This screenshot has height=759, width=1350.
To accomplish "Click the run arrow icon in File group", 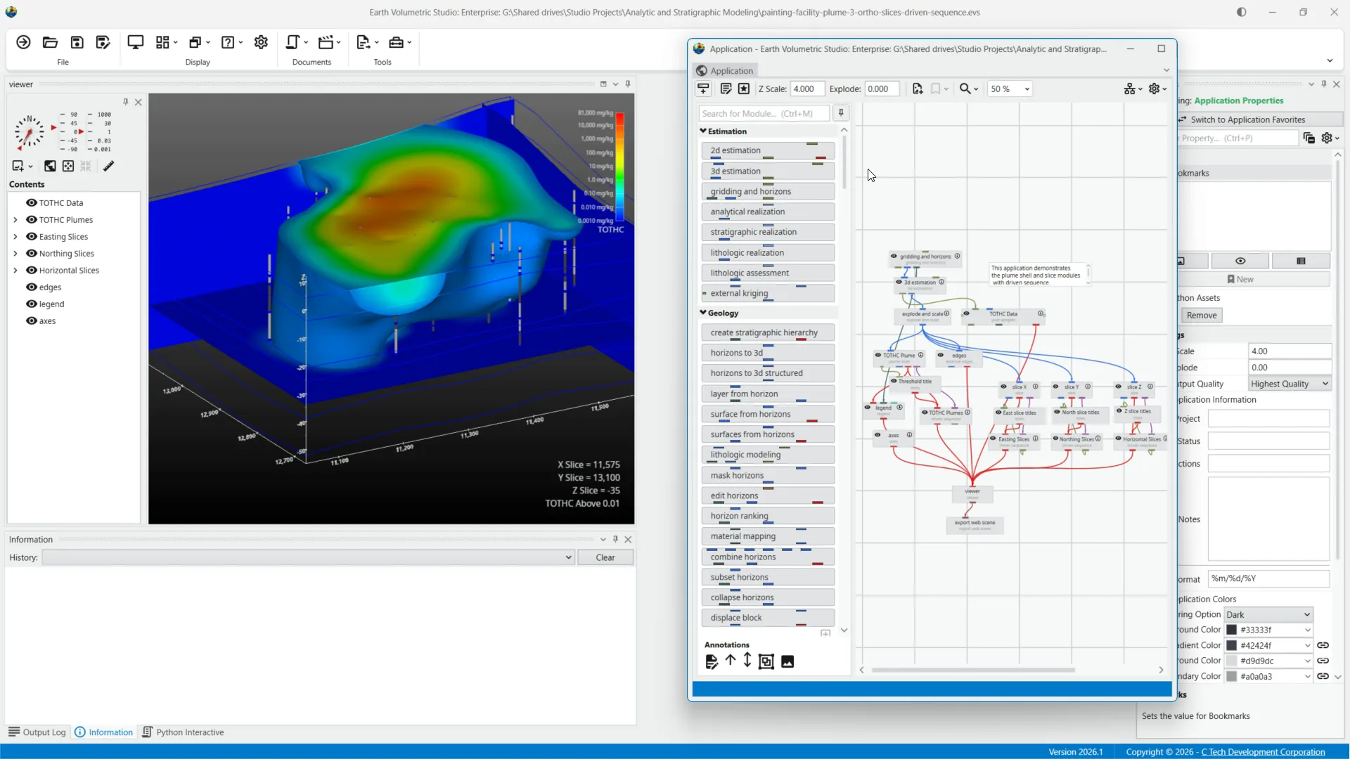I will [23, 42].
